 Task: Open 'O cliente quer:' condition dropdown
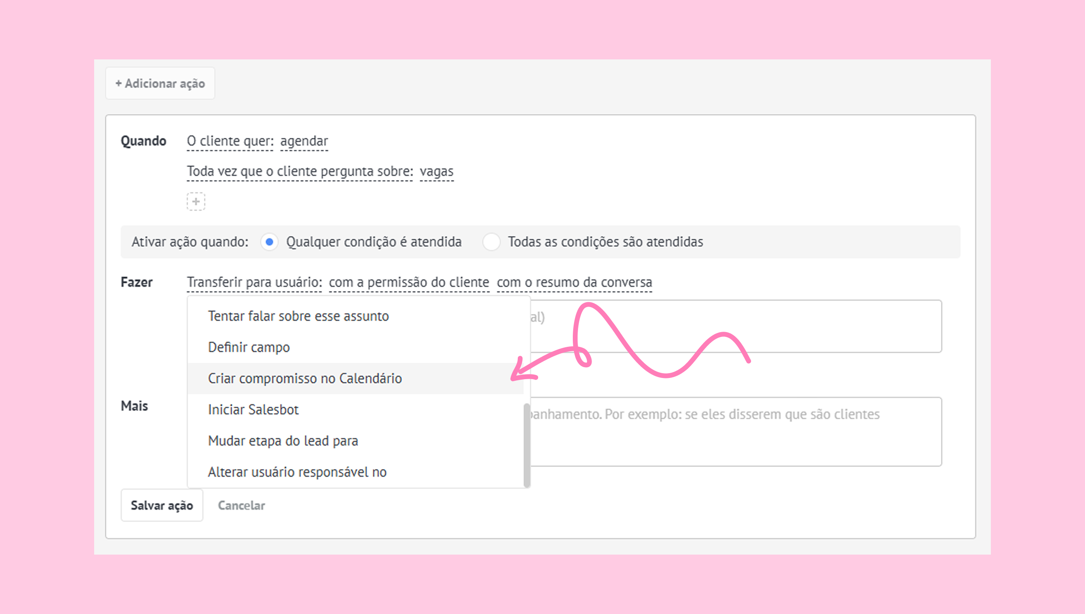pos(230,141)
